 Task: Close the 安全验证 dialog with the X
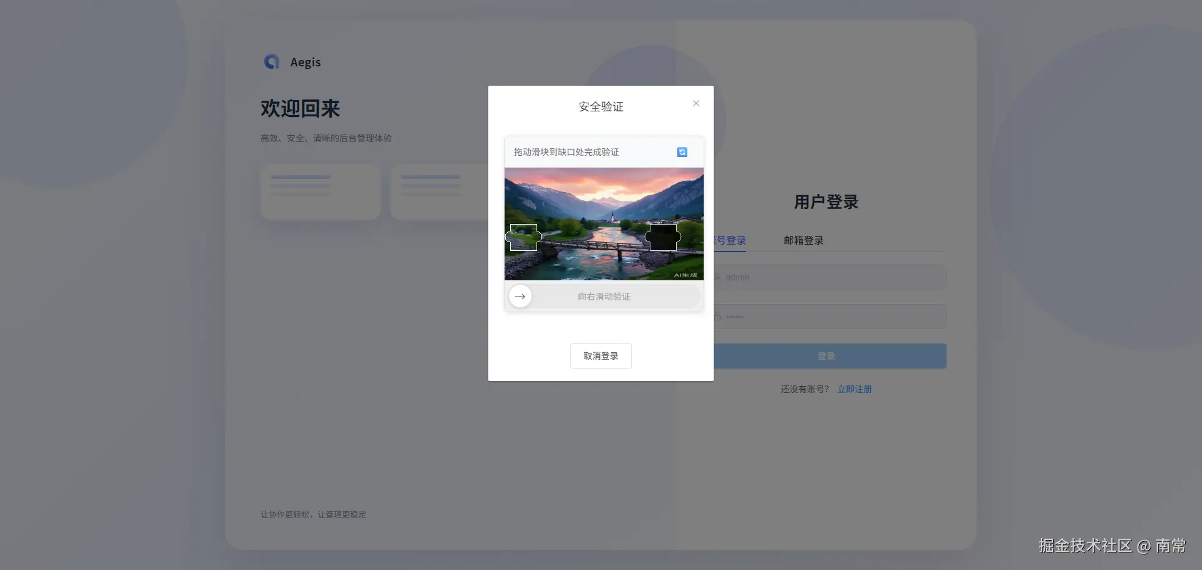696,103
